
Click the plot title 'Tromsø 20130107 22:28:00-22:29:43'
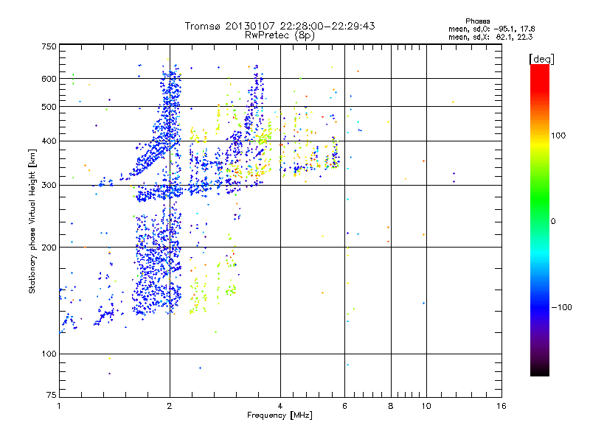pyautogui.click(x=280, y=26)
